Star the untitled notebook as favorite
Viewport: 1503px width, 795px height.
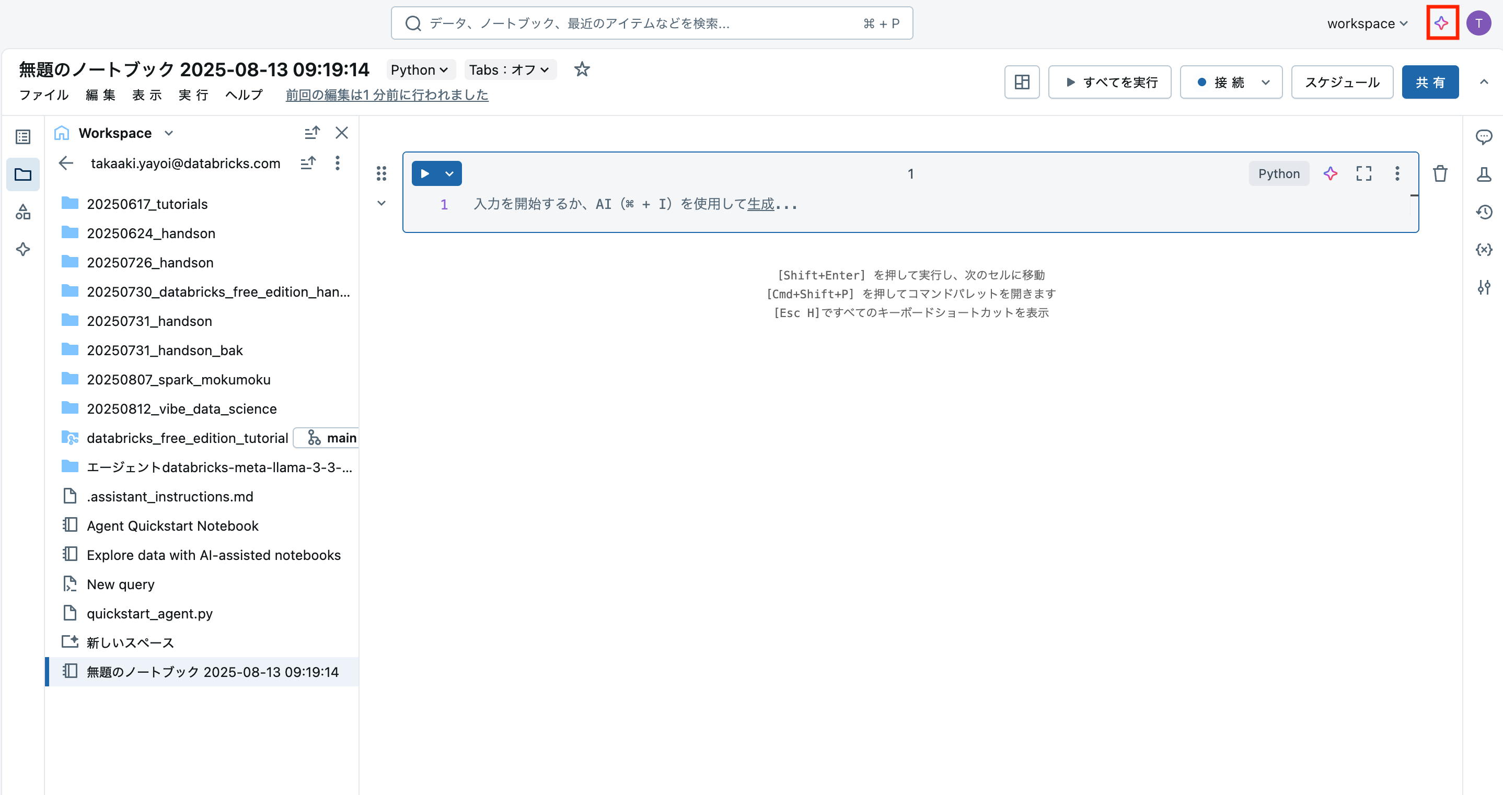point(582,69)
